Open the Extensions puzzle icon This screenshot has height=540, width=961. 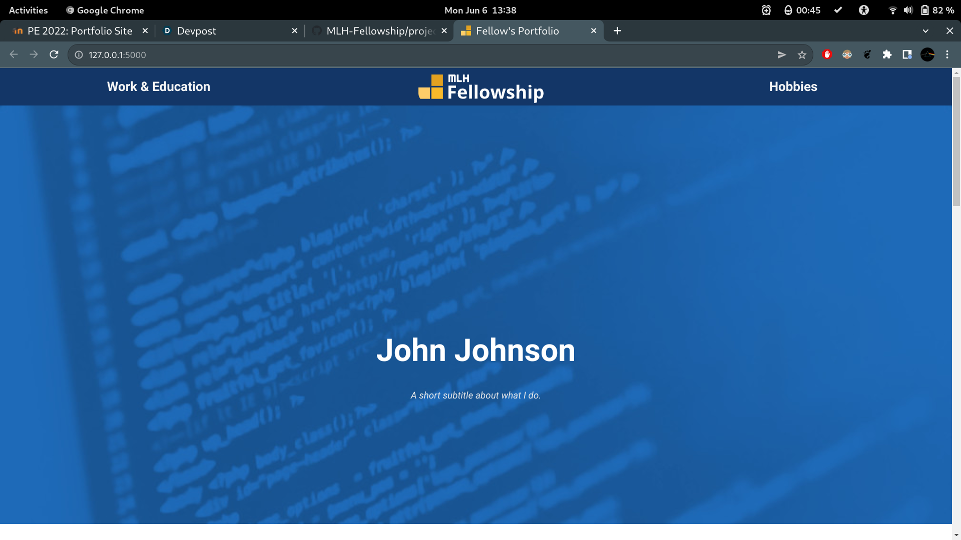point(887,55)
